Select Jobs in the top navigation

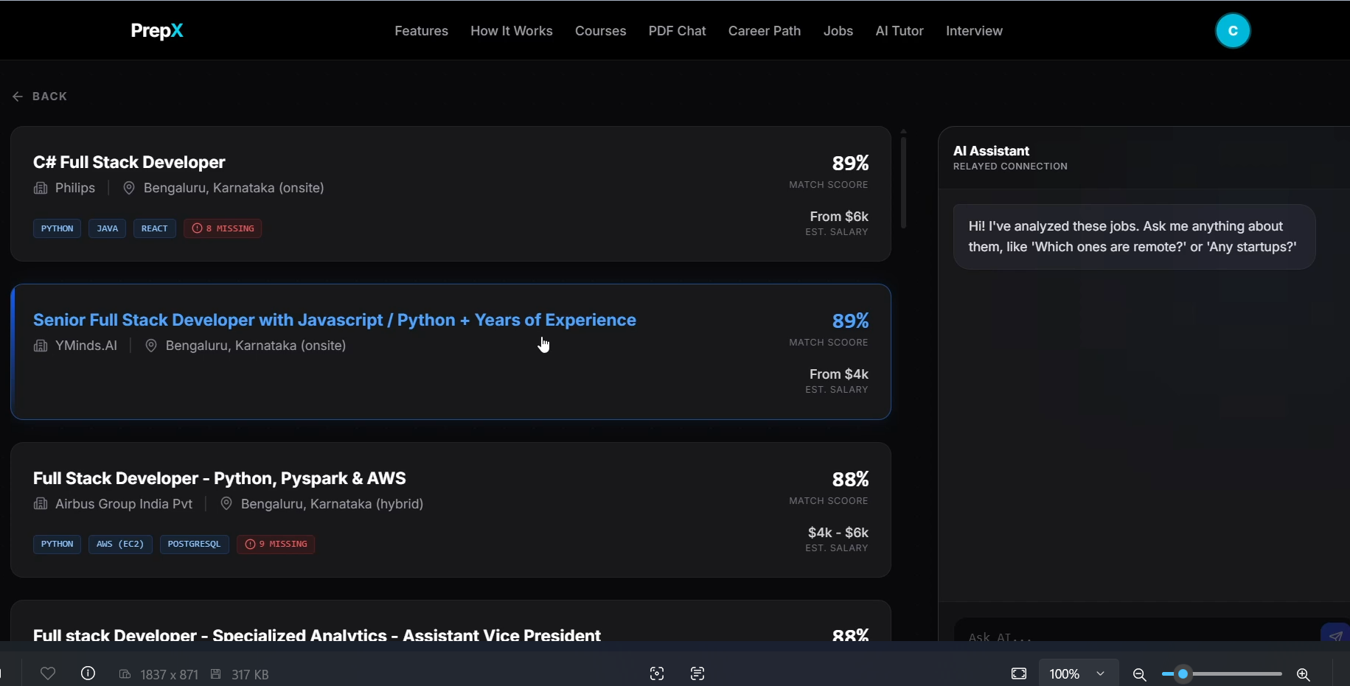click(838, 31)
